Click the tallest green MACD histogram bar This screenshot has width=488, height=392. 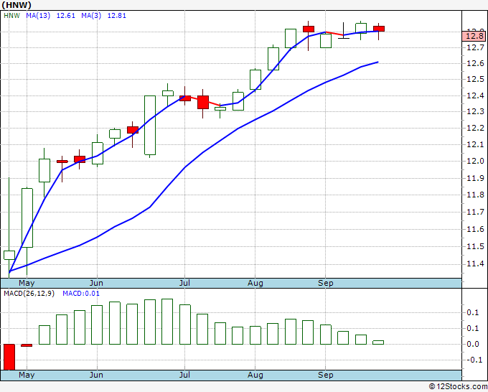click(x=167, y=322)
